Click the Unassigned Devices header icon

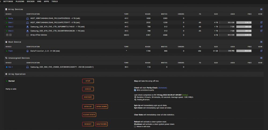[6, 58]
